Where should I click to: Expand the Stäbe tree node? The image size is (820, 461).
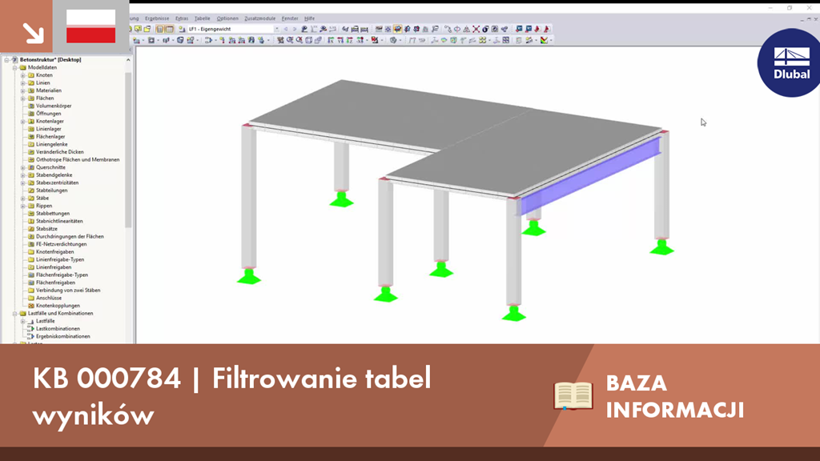tap(23, 198)
